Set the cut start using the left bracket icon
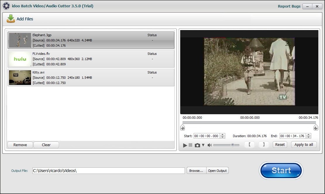Viewport: 325px width, 194px height. [249, 144]
